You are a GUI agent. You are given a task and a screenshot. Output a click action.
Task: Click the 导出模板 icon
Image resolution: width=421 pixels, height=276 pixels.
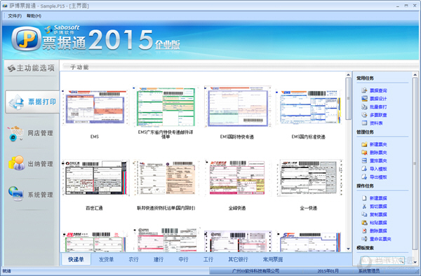click(364, 177)
